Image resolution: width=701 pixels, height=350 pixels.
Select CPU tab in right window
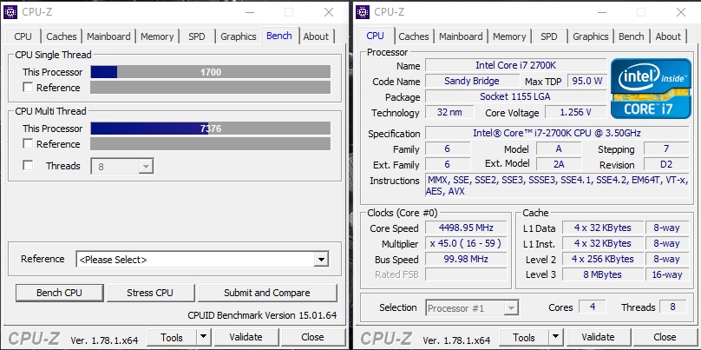(375, 36)
